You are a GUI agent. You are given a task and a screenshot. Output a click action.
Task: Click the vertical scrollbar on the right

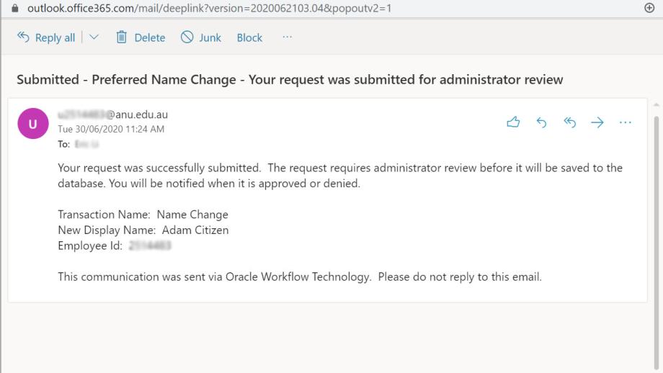pos(656,237)
